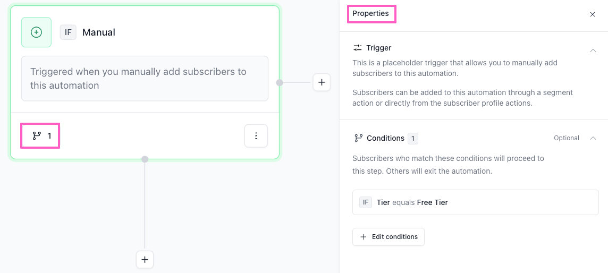Click the Conditions count badge in Properties
This screenshot has width=608, height=273.
pyautogui.click(x=413, y=139)
